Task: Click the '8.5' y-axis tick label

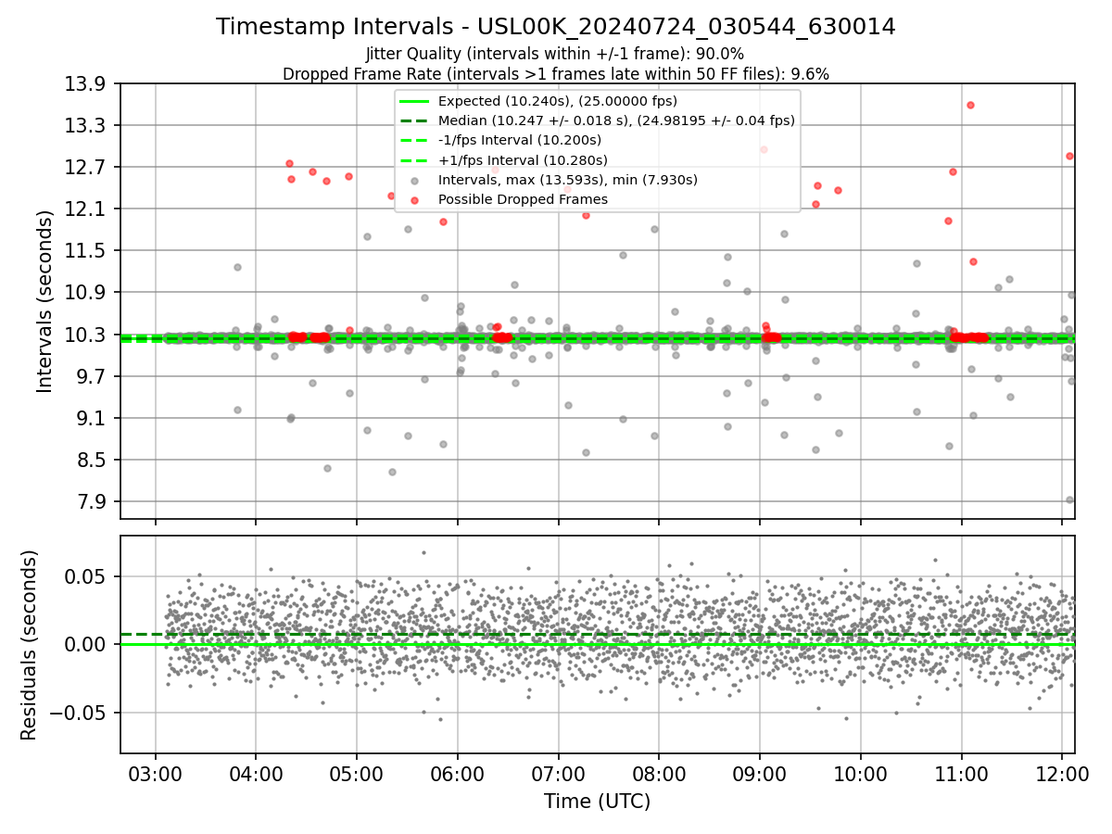Action: (x=94, y=460)
